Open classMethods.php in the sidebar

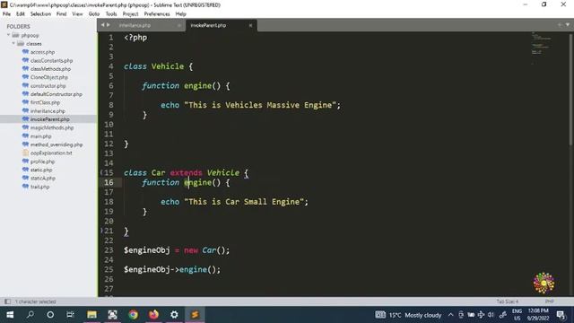(50, 69)
